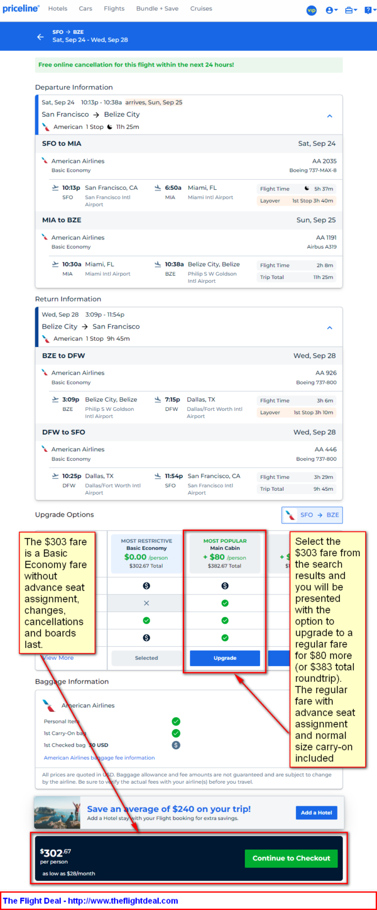This screenshot has height=910, width=377.
Task: Click overnight moon icon next to 11h 25m
Action: [110, 127]
